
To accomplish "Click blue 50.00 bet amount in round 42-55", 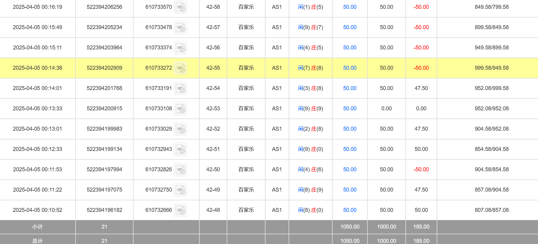I will (x=350, y=68).
